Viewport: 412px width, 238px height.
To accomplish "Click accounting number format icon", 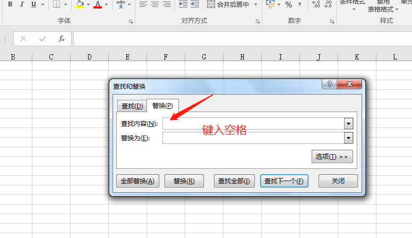I will tap(270, 4).
